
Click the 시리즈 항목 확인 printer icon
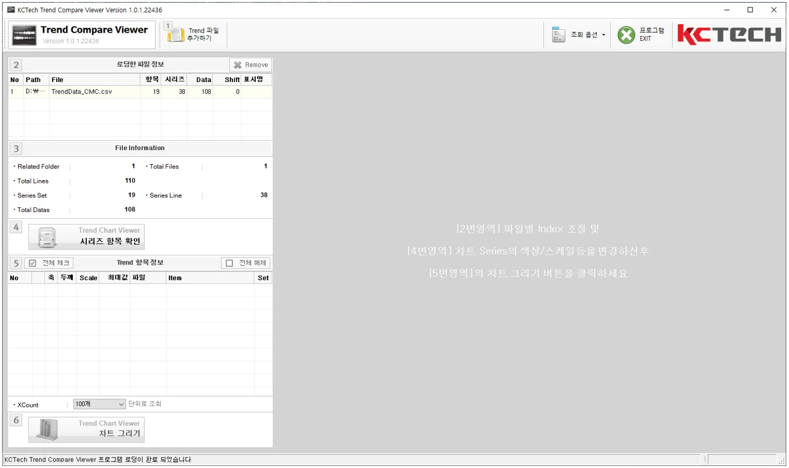tap(47, 237)
